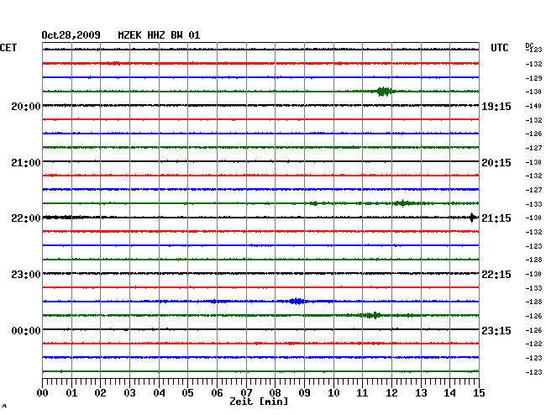Click the 15 minute tick on the x-axis
The image size is (546, 415).
click(478, 392)
